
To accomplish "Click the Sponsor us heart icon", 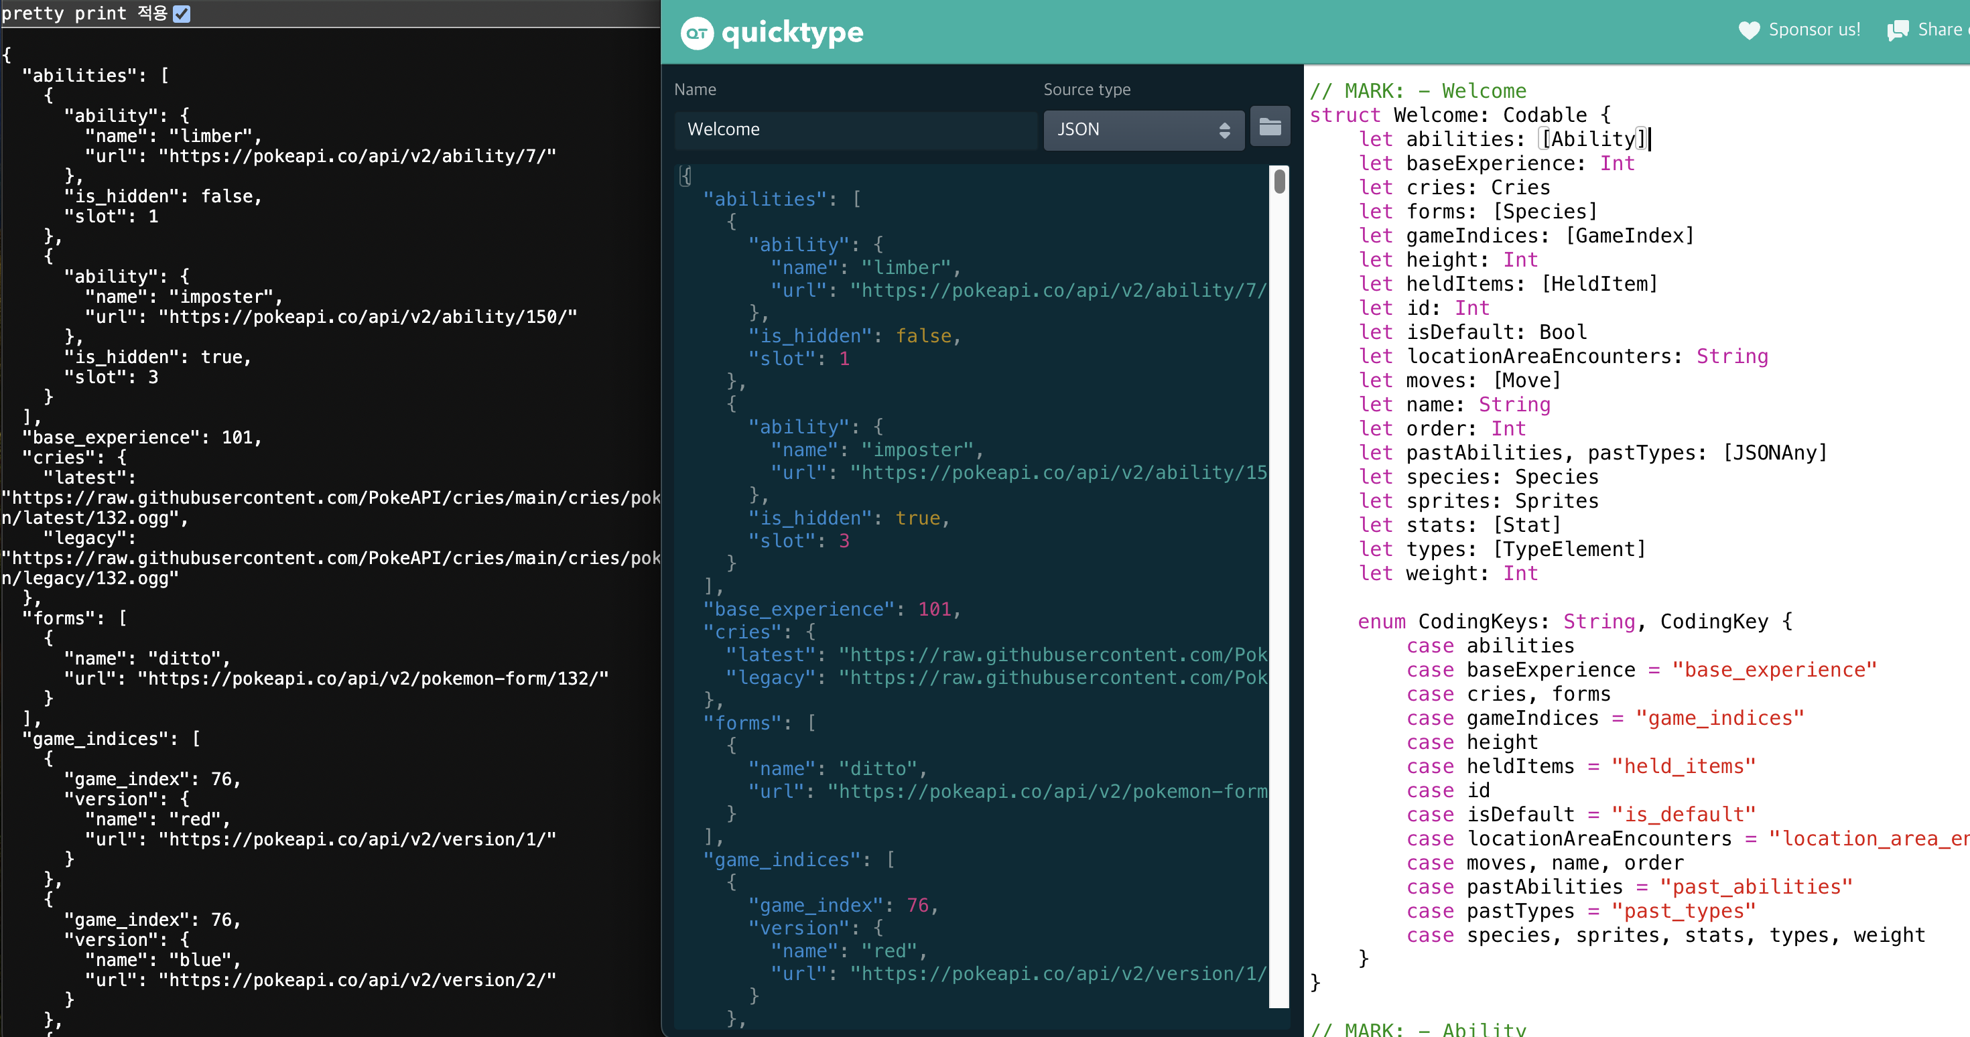I will click(1749, 30).
